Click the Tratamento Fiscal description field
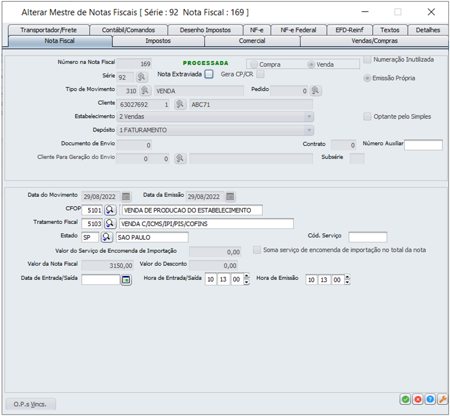This screenshot has height=416, width=450. point(207,224)
